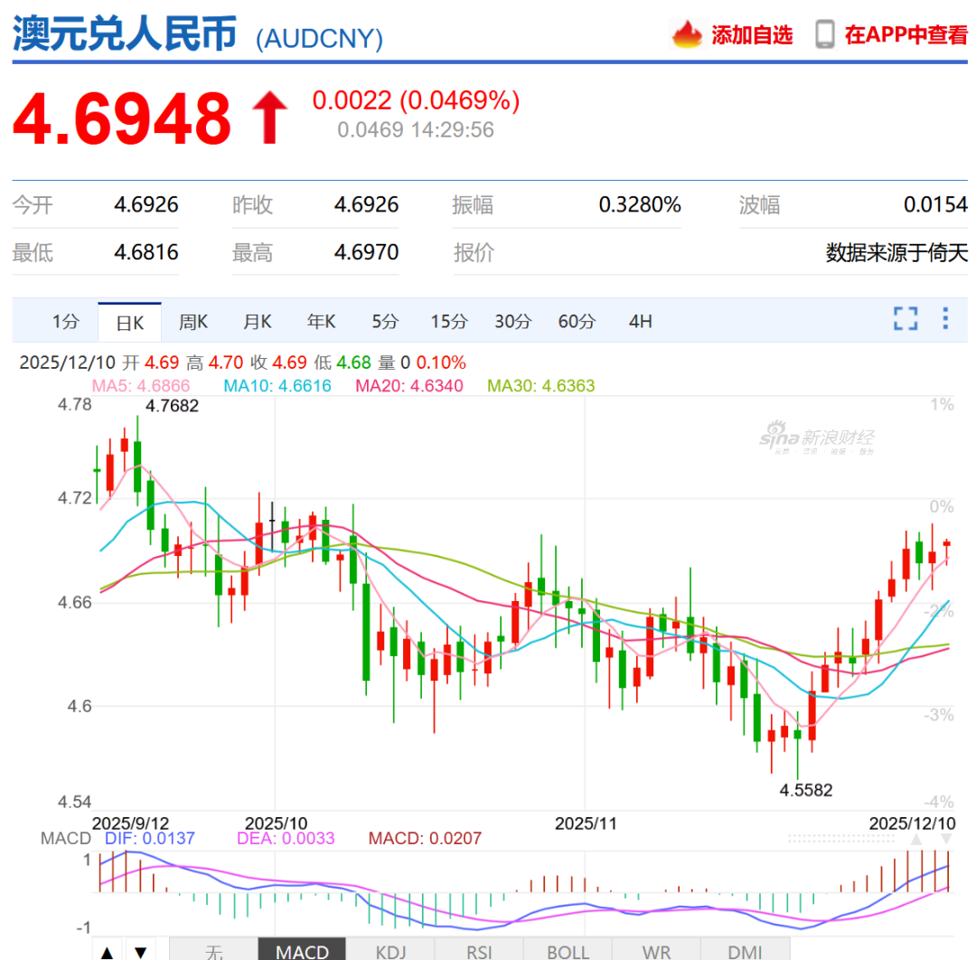Image resolution: width=976 pixels, height=960 pixels.
Task: Turn off indicators with 无 option
Action: (213, 951)
